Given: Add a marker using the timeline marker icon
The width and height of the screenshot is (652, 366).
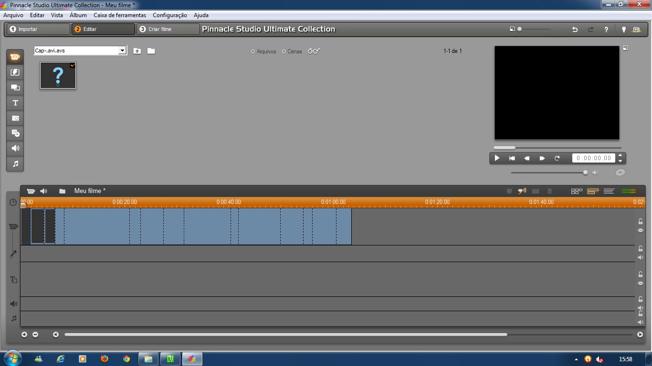Looking at the screenshot, I should pyautogui.click(x=509, y=191).
